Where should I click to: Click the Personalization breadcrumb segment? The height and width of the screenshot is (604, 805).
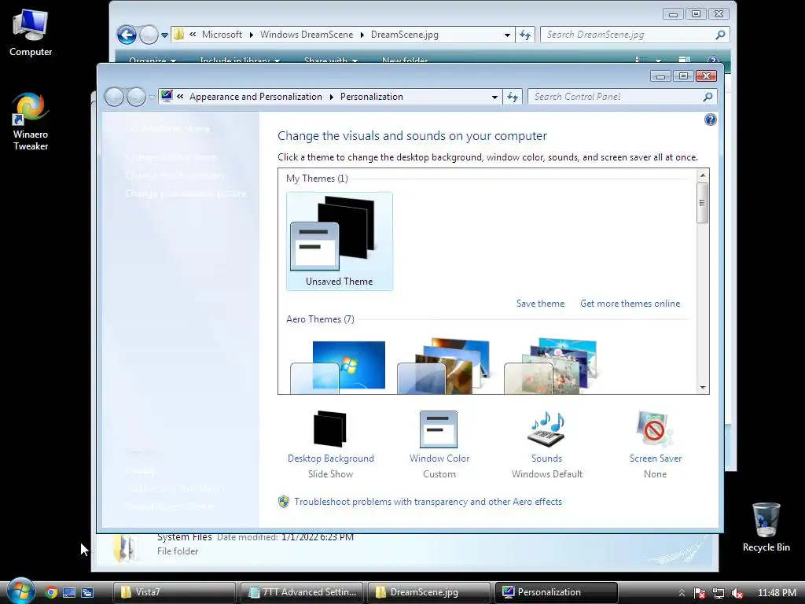point(372,97)
